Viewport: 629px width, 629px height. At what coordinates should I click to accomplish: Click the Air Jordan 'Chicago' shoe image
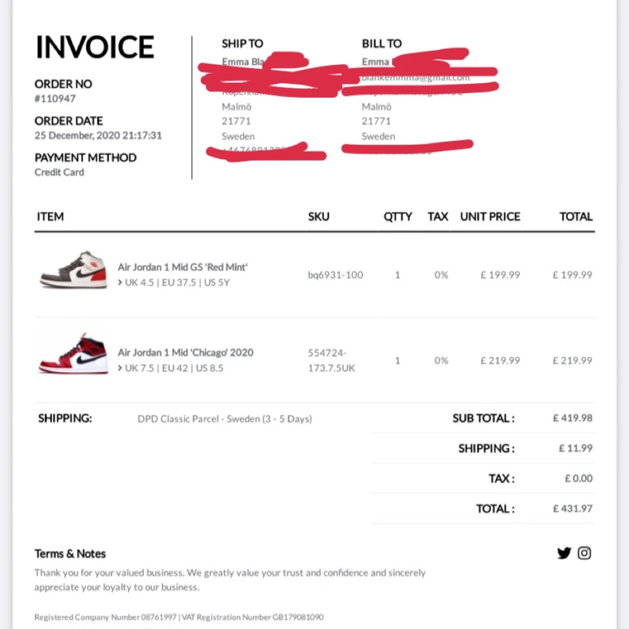[x=73, y=354]
